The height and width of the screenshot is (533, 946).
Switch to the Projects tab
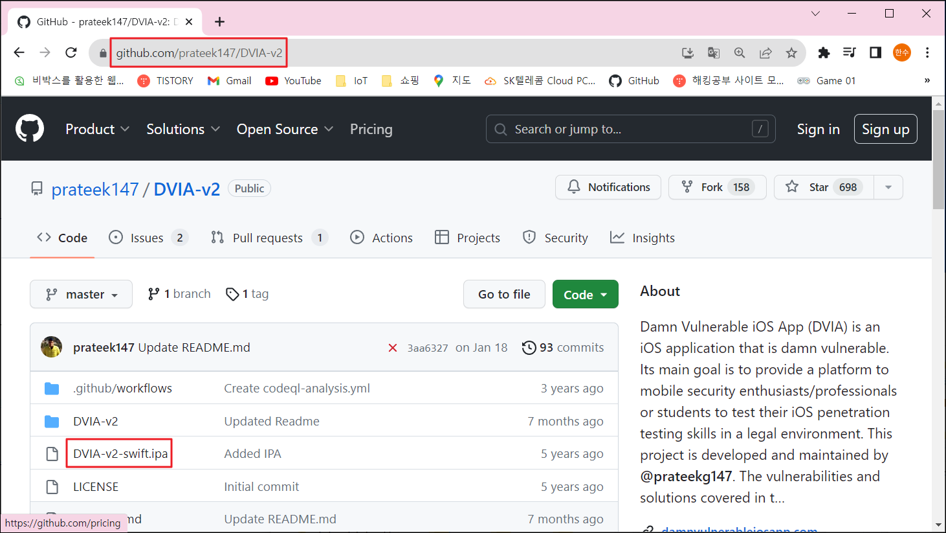coord(467,238)
